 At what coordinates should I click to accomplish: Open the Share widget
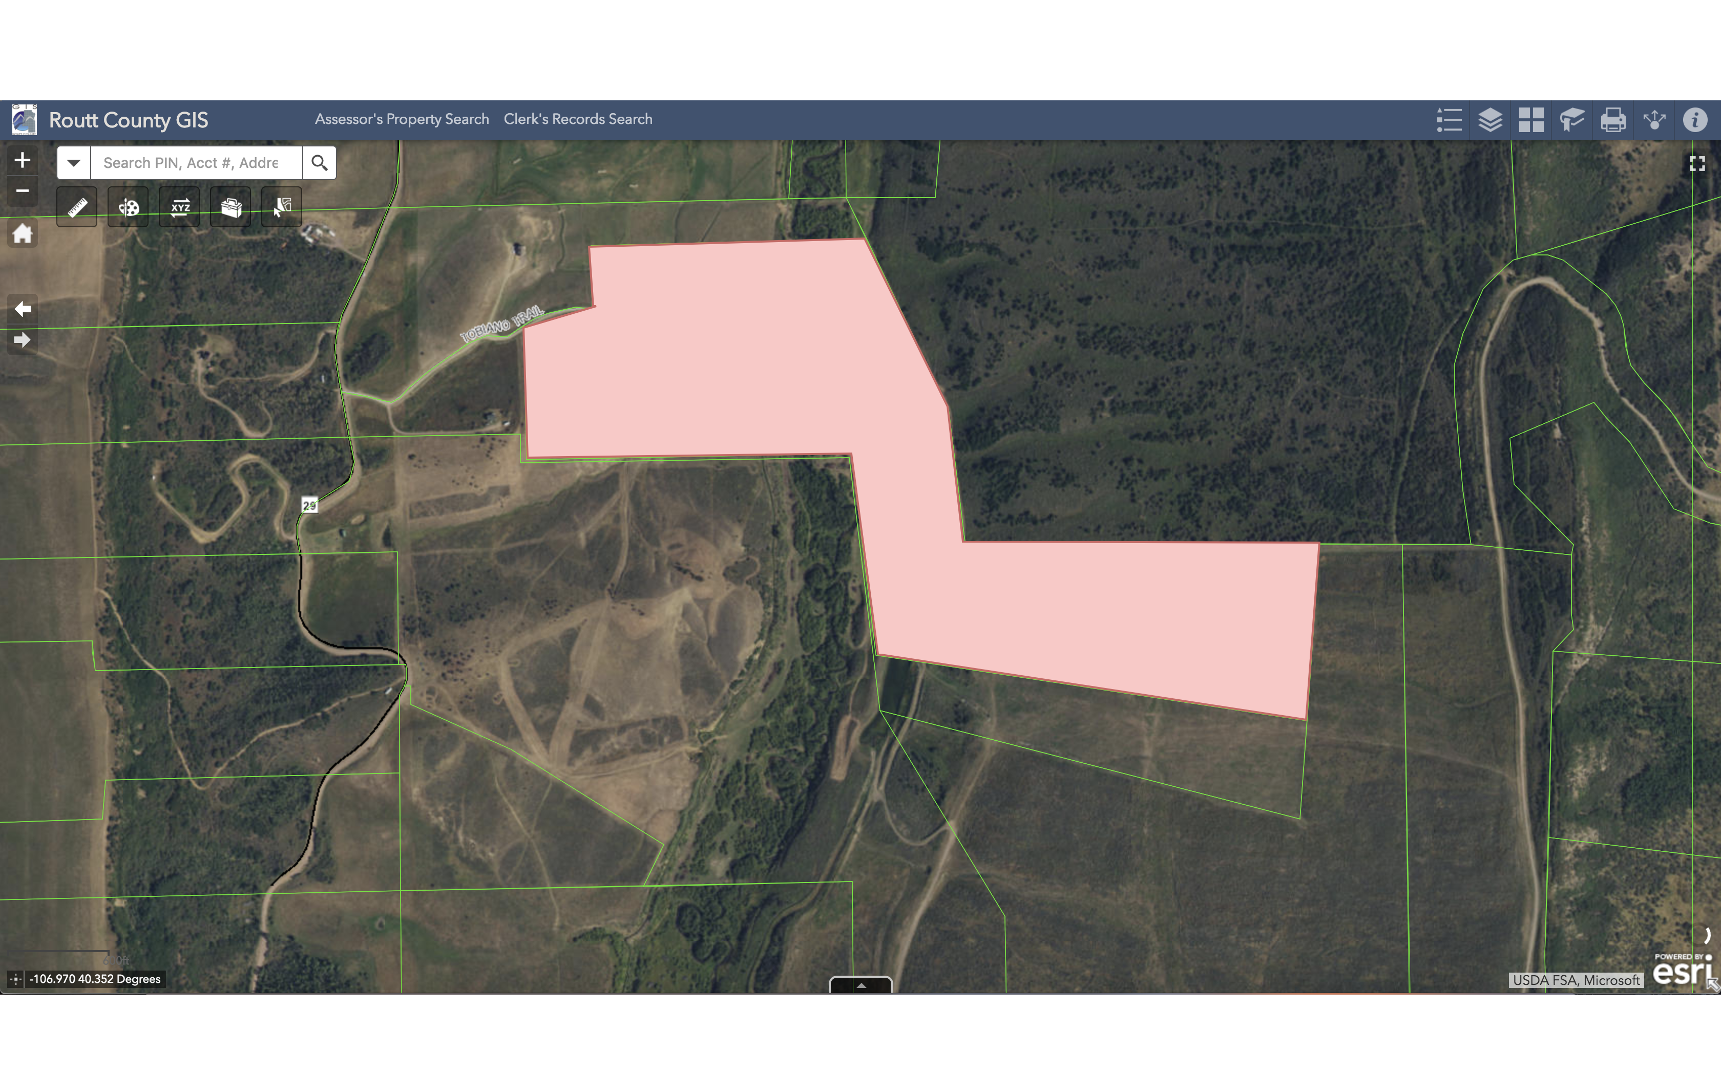pos(1654,120)
